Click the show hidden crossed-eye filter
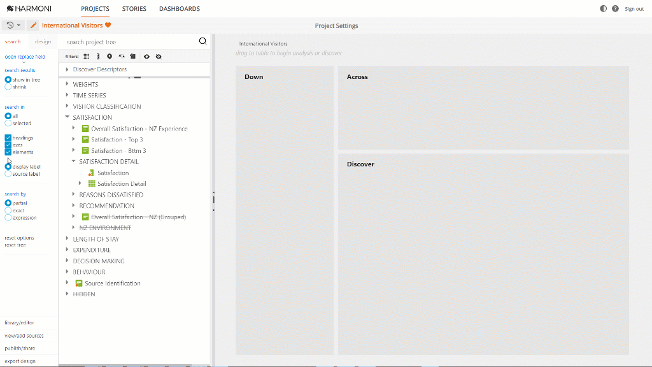This screenshot has height=367, width=652. (x=159, y=57)
